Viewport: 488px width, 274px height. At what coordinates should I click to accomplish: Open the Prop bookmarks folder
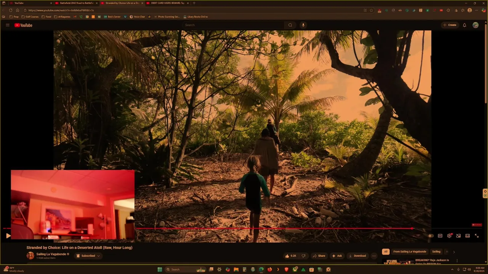[x=14, y=17]
